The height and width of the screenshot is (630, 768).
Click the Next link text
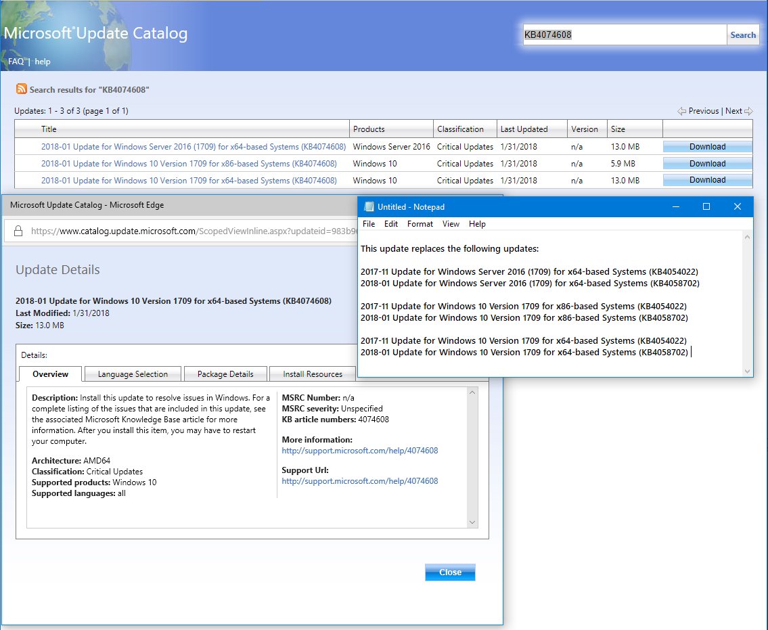point(733,111)
